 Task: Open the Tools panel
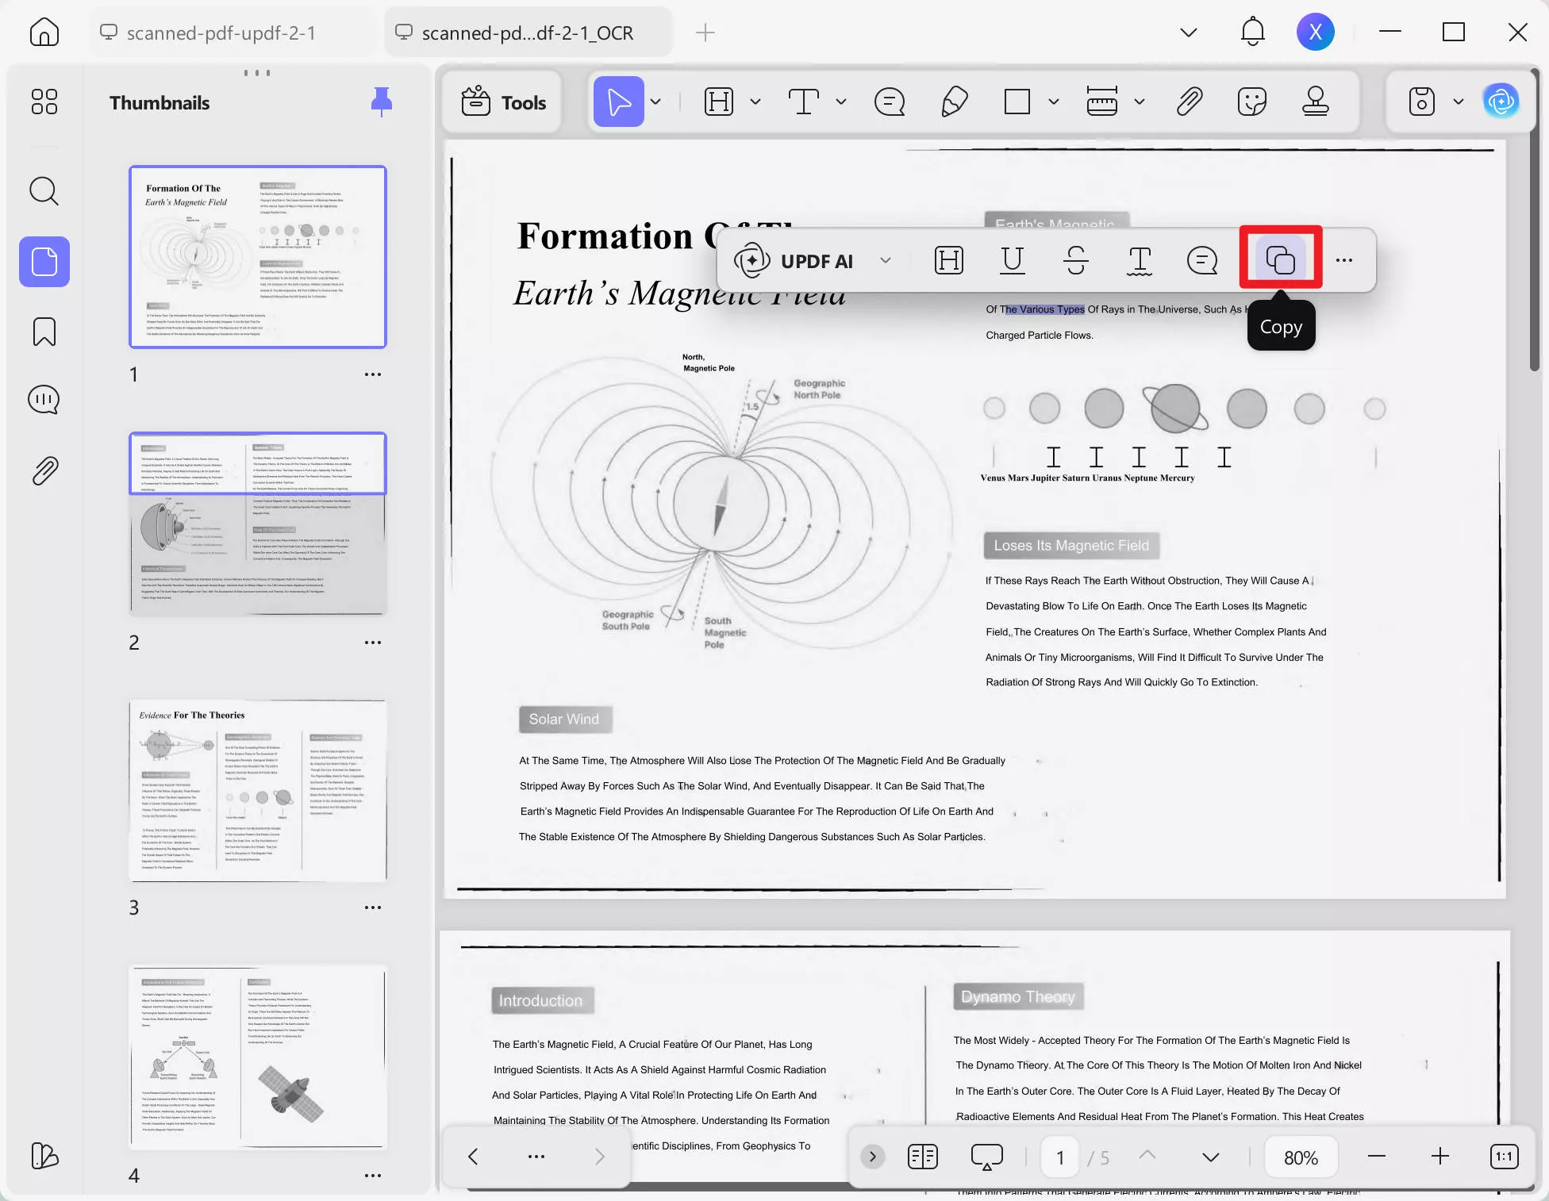pos(502,102)
